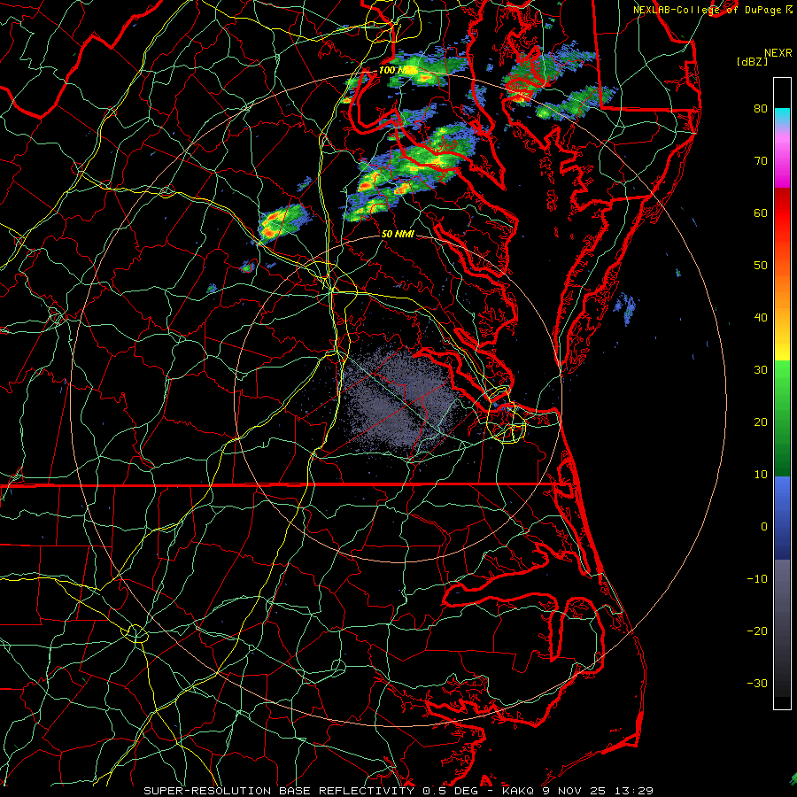This screenshot has height=797, width=797.
Task: Select the 80 value on the dBZ scale
Action: 761,108
